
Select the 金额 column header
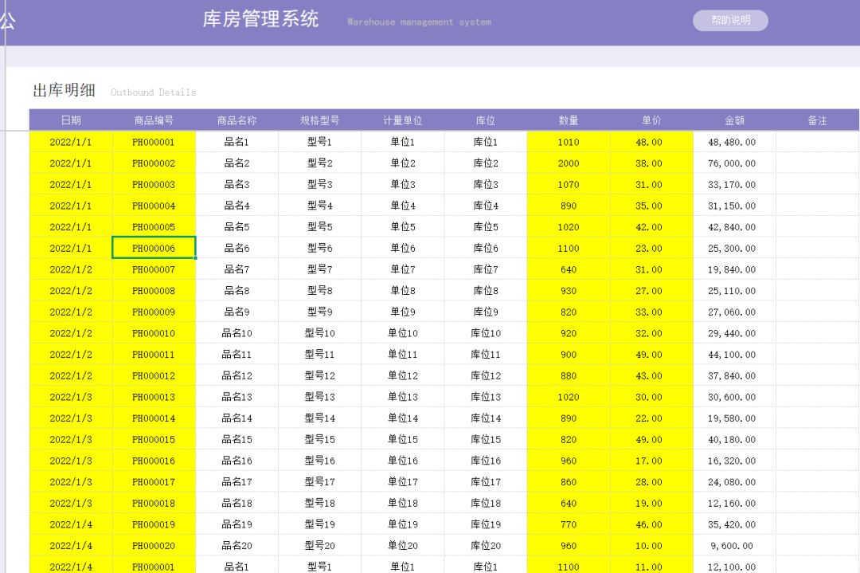[x=734, y=120]
